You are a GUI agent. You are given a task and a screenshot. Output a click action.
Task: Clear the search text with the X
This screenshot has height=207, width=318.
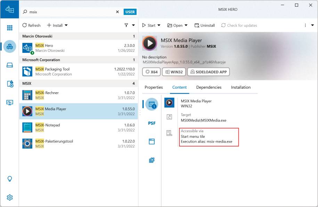[117, 12]
